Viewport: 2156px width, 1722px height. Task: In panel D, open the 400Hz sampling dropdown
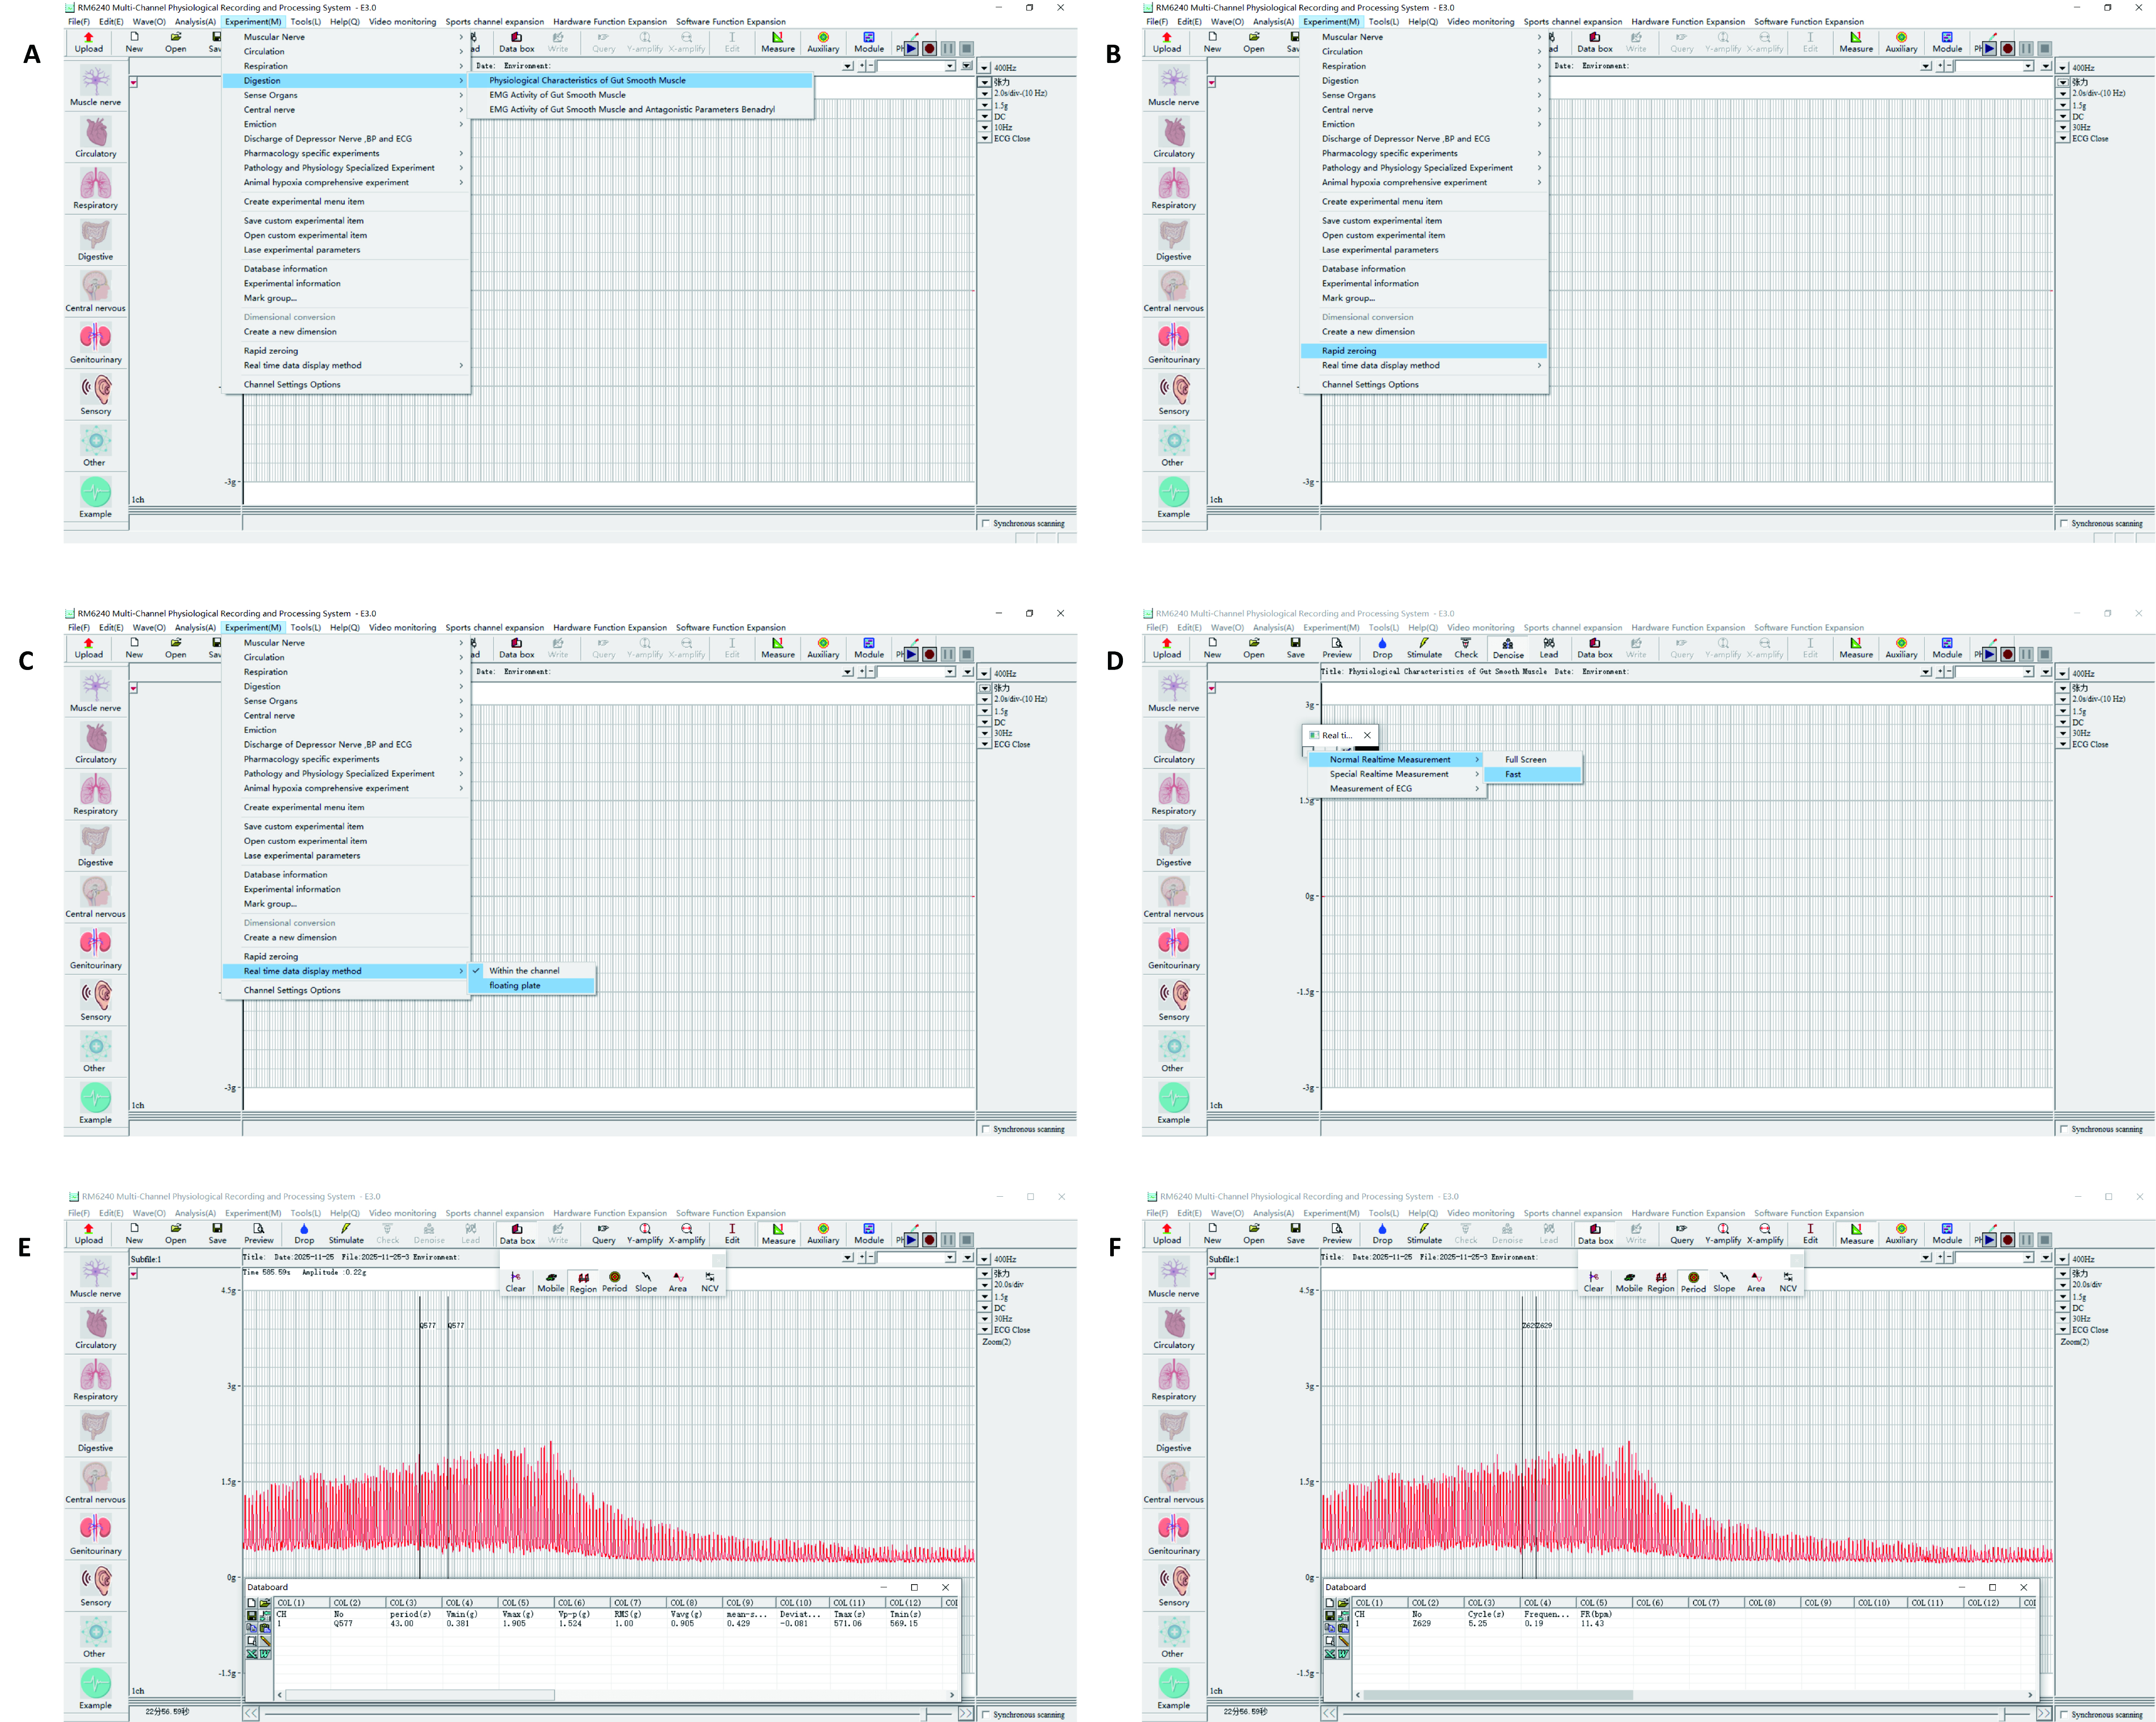coord(2063,674)
